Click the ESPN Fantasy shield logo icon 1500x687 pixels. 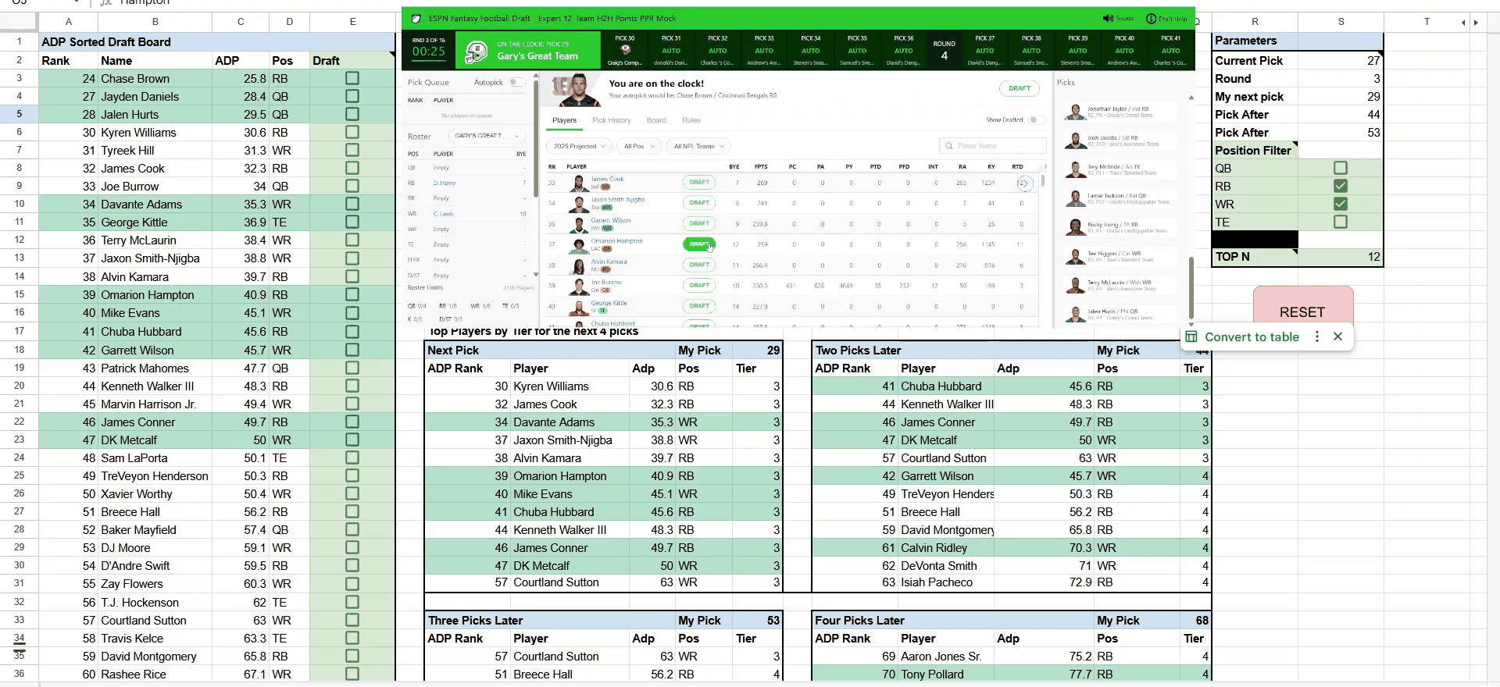(x=416, y=19)
